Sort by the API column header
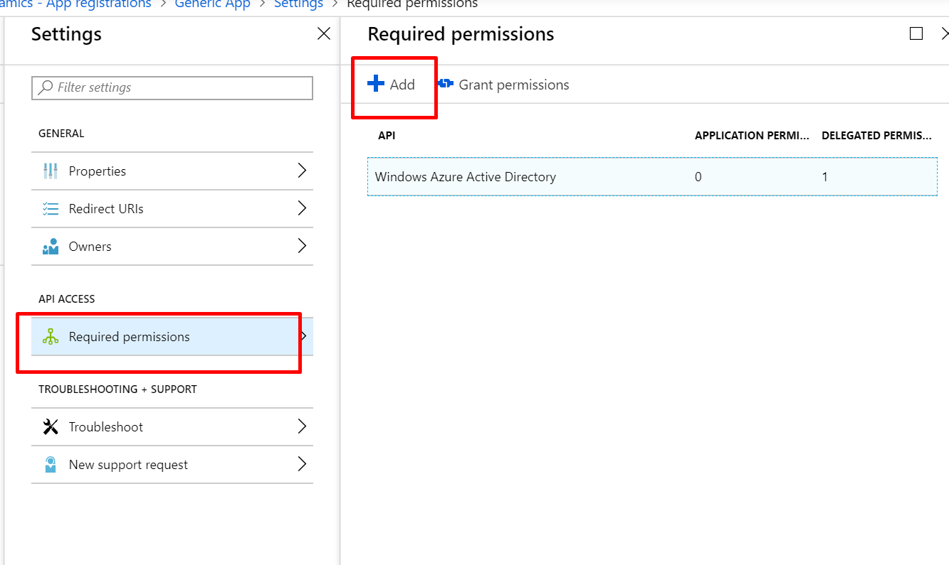Image resolution: width=949 pixels, height=565 pixels. (x=387, y=136)
